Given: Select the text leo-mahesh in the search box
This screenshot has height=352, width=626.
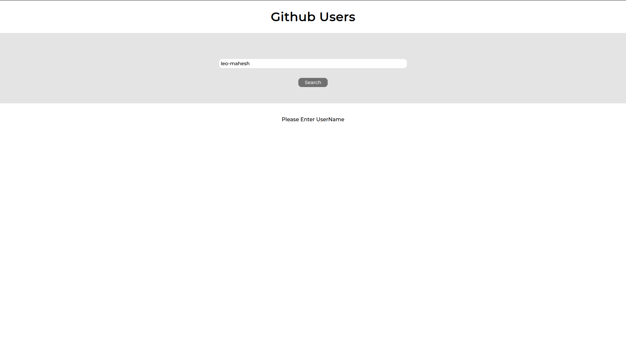Looking at the screenshot, I should [x=235, y=63].
